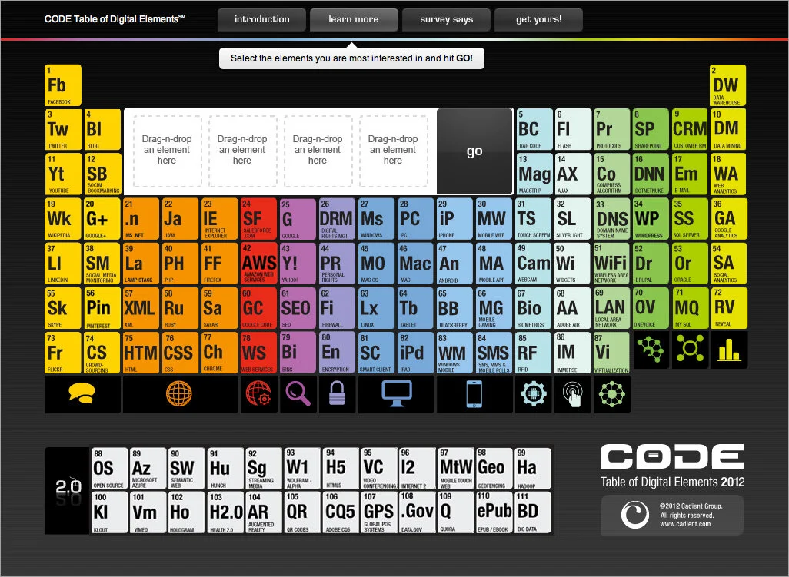Pick the Pin Pinterest element tile

(x=102, y=308)
